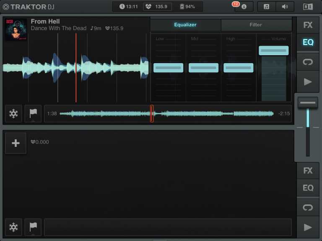
Task: Tap the deck B tempo 0.000 label
Action: pos(40,142)
